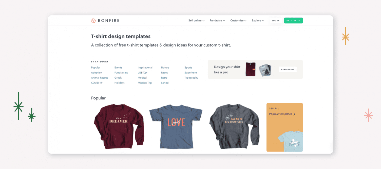This screenshot has width=381, height=169.
Task: Click the Bonfire flame logo icon
Action: (93, 20)
